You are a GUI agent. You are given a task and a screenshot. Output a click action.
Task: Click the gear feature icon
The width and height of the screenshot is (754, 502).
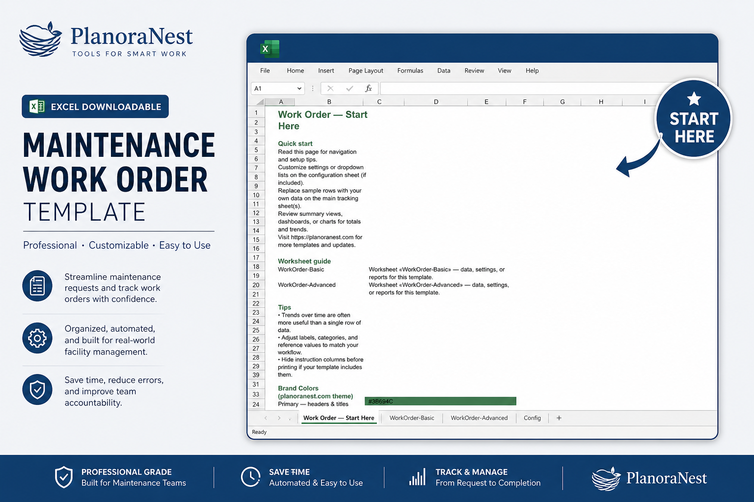coord(37,338)
